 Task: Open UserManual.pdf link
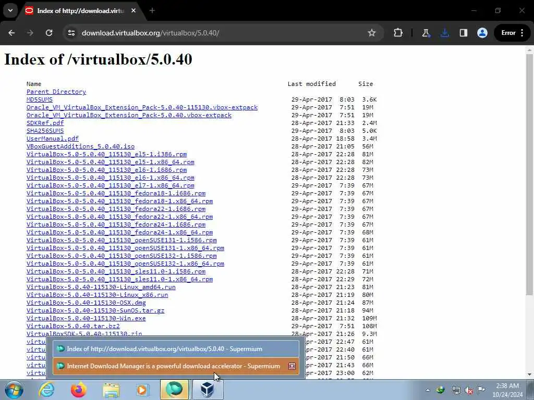coord(53,139)
